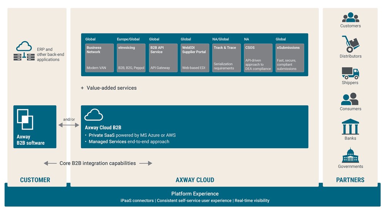Screen dimensions: 385x212
Task: Click the Shippers label
Action: [350, 83]
